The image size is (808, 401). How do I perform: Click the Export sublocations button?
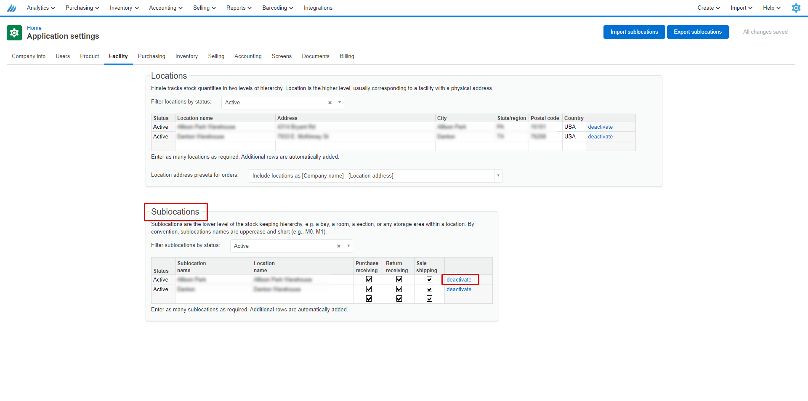698,32
